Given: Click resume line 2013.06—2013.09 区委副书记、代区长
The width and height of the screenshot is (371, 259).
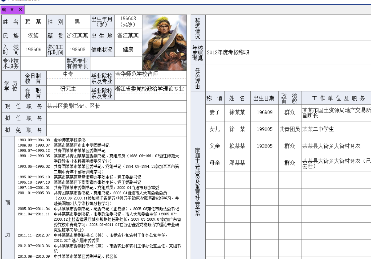Looking at the screenshot, I should [68, 257].
